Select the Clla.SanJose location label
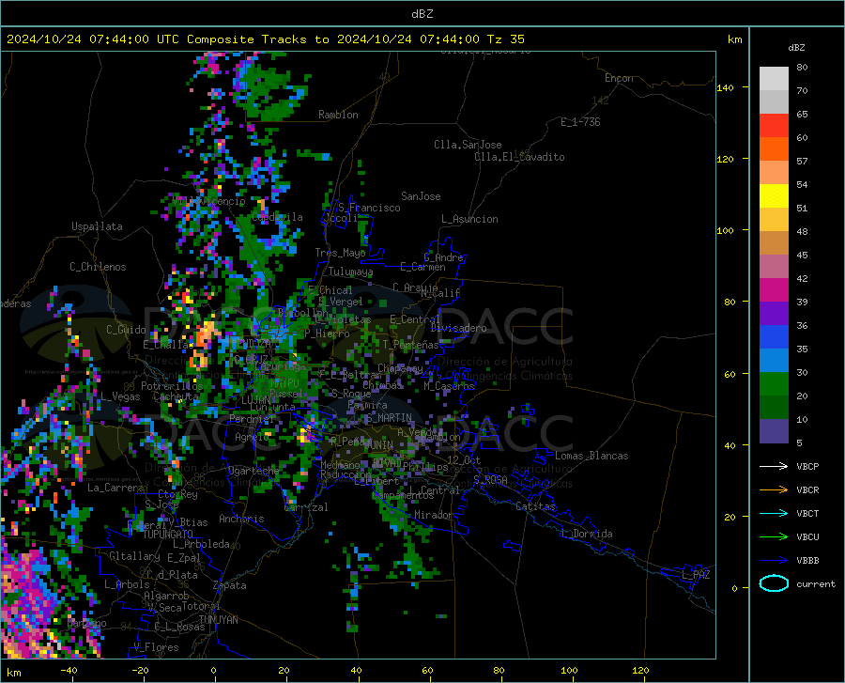The height and width of the screenshot is (683, 845). coord(468,145)
